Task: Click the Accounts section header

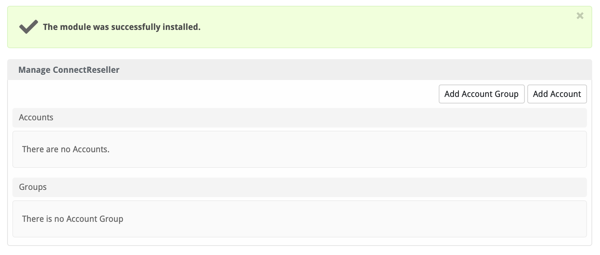Action: 36,117
